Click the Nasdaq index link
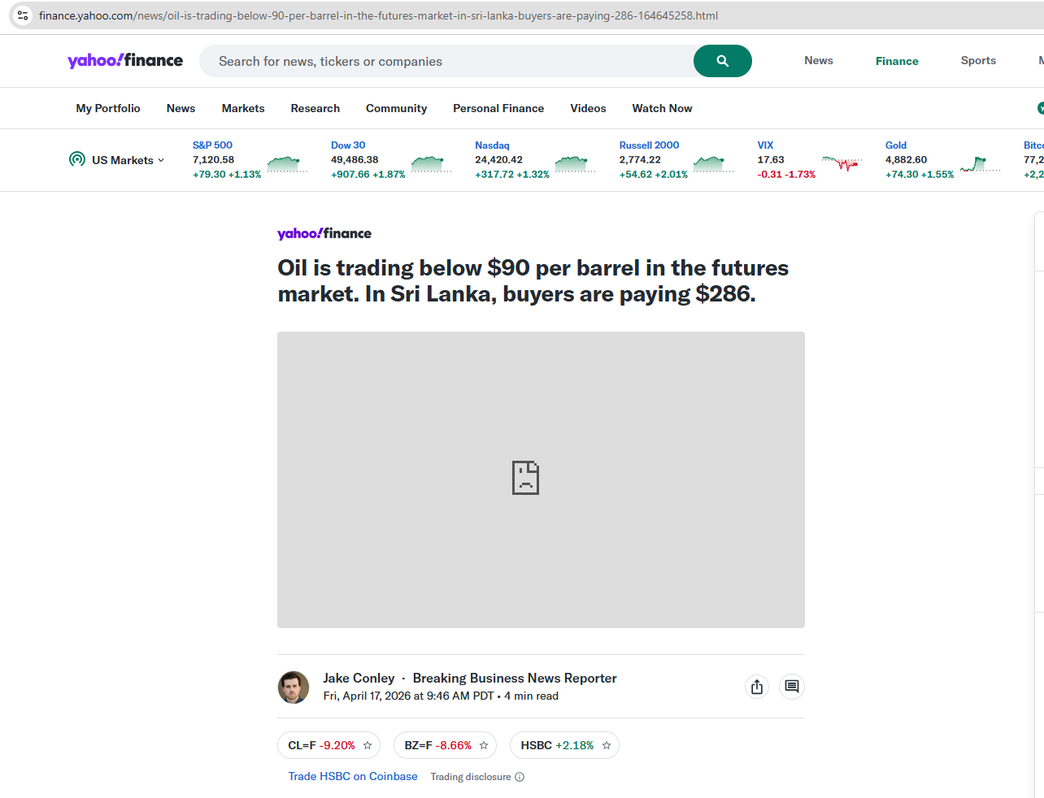This screenshot has height=798, width=1044. point(492,145)
